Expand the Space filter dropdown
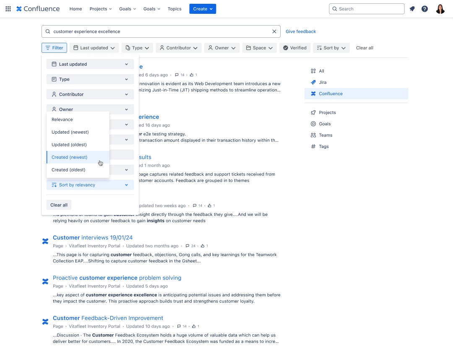Viewport: 453px width, 347px height. point(259,47)
